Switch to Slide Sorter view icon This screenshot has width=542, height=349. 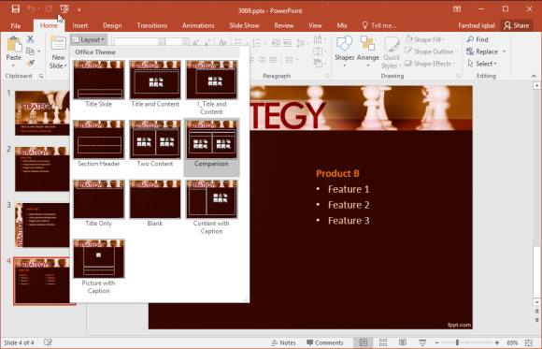pos(383,342)
